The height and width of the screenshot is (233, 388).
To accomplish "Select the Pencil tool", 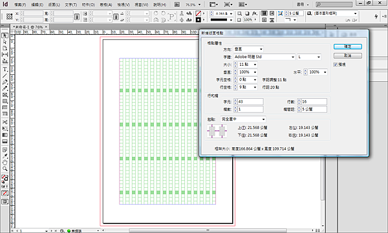I will (5, 88).
